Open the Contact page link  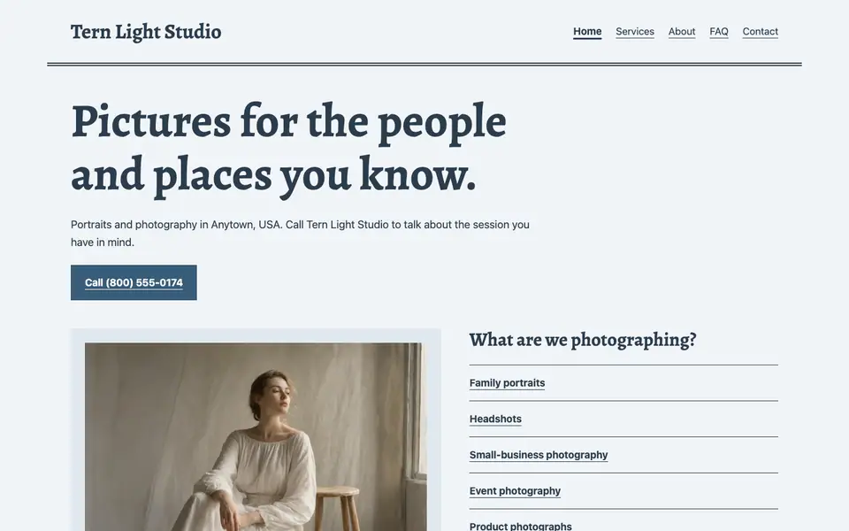761,32
